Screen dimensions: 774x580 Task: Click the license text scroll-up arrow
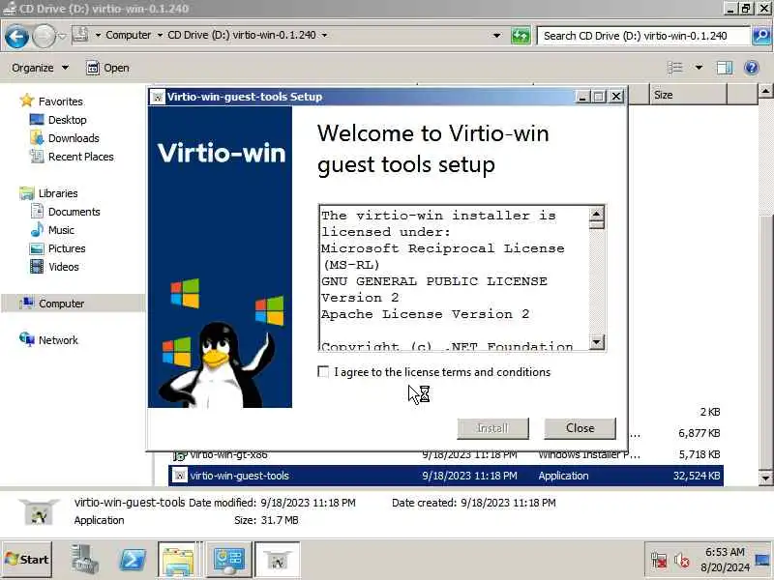point(597,214)
